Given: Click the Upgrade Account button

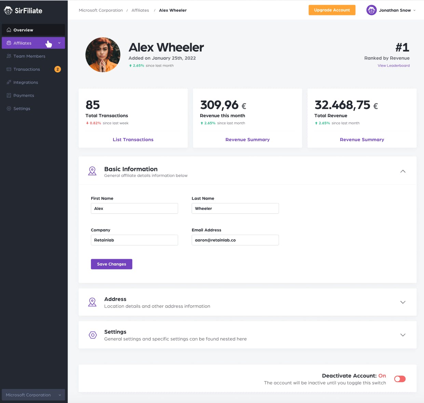Looking at the screenshot, I should coord(332,10).
